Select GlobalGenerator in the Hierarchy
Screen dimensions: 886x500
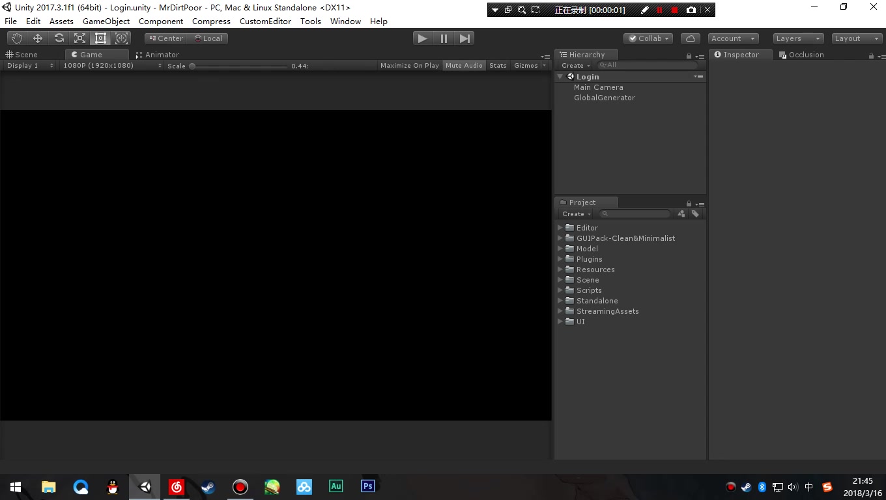[x=604, y=98]
